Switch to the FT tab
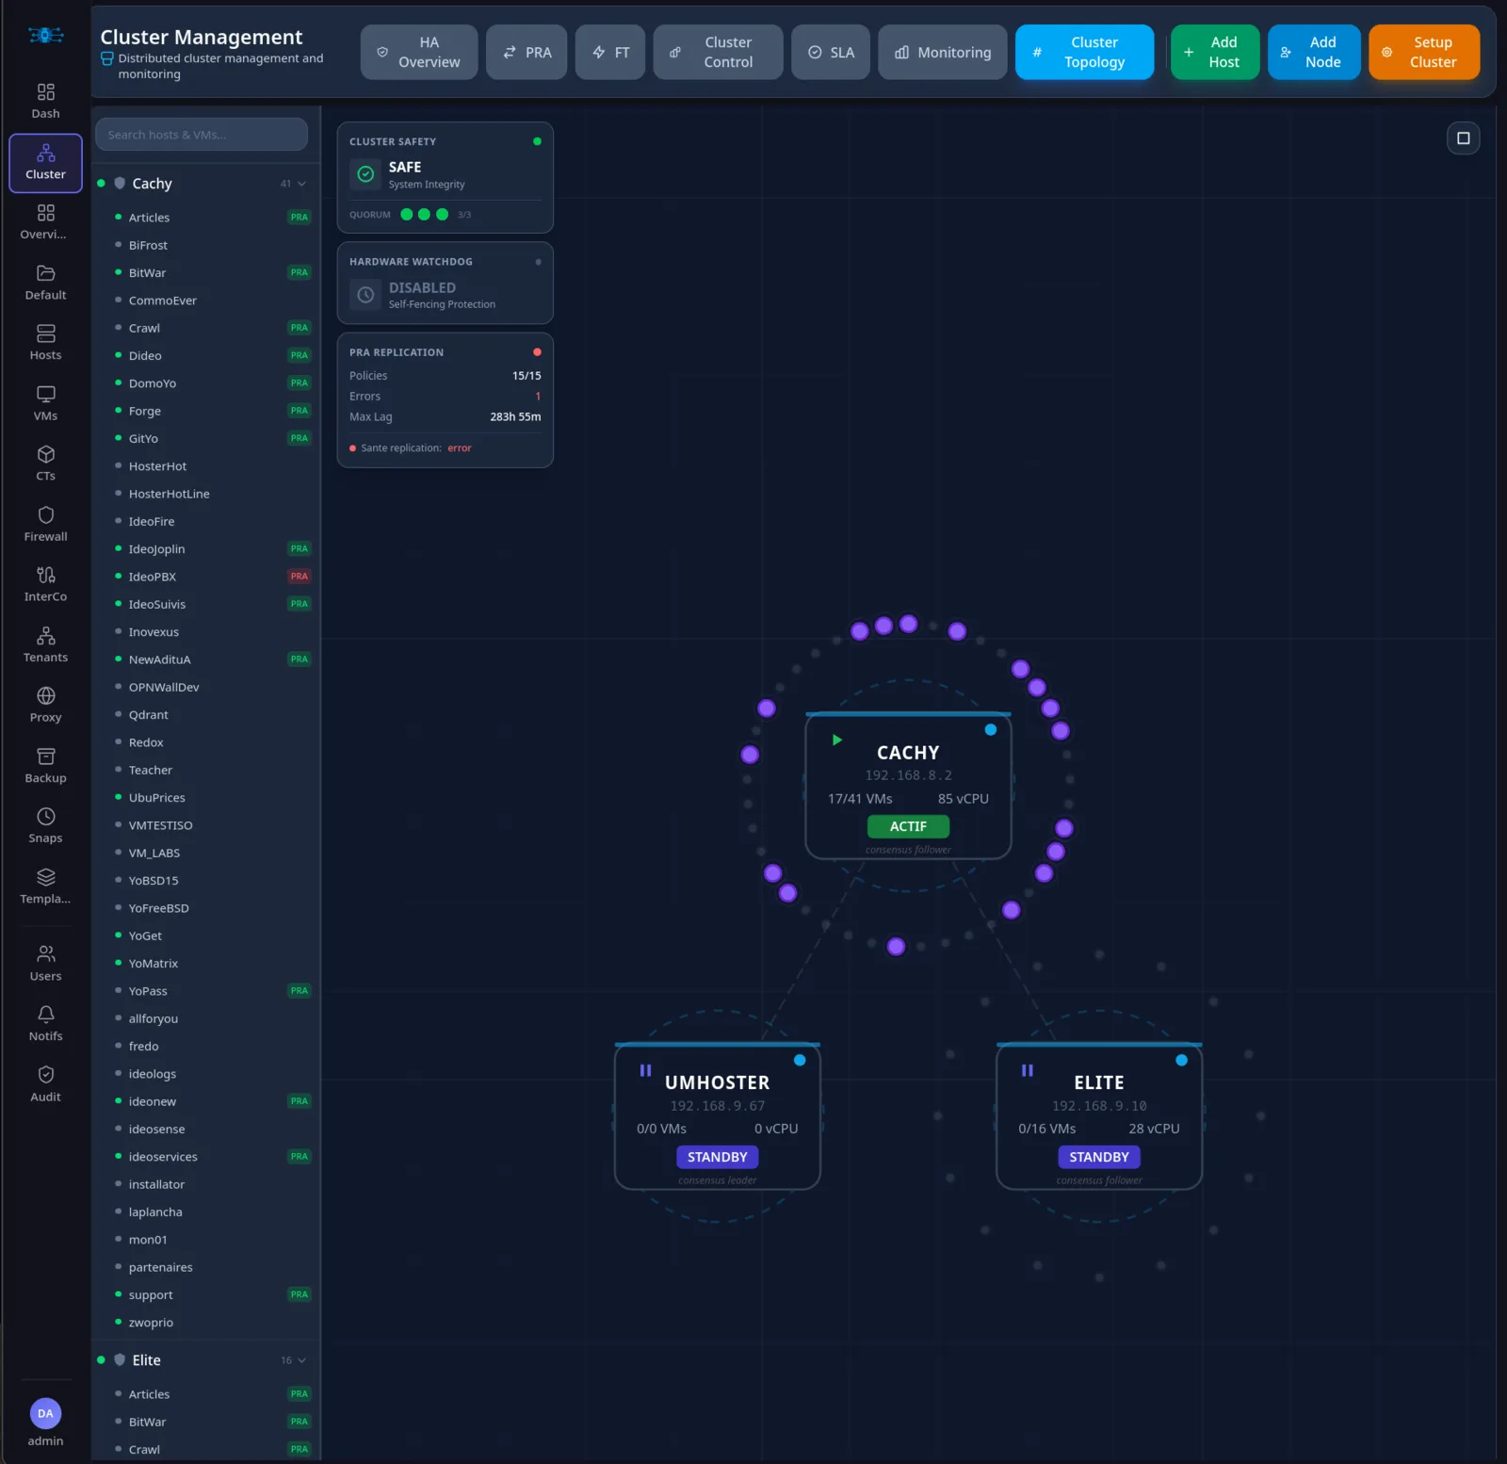 pos(610,52)
